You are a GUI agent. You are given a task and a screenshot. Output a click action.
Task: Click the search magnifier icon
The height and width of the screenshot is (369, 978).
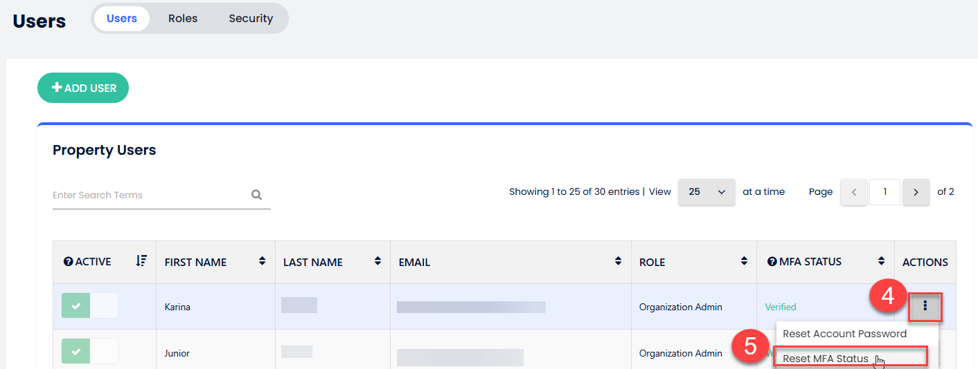256,195
